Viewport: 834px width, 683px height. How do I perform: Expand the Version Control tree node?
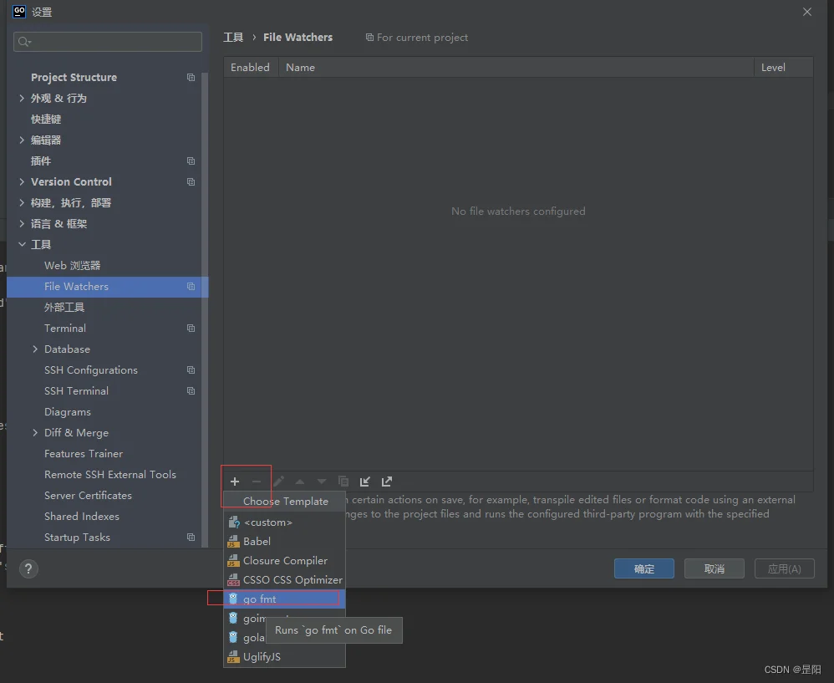click(x=22, y=182)
